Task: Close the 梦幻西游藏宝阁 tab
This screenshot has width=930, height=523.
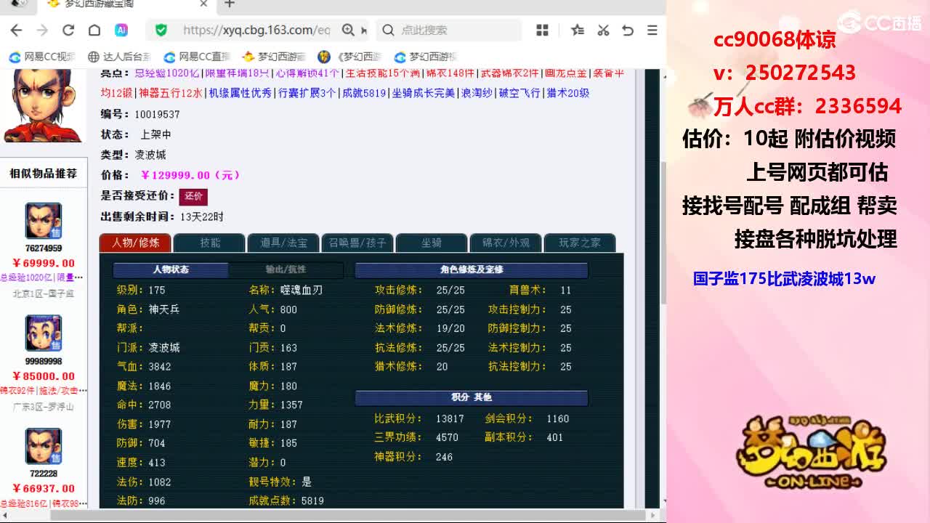Action: coord(203,4)
